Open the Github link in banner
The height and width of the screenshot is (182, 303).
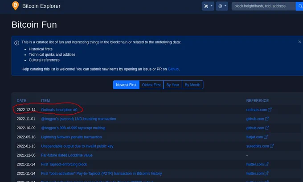pyautogui.click(x=173, y=69)
